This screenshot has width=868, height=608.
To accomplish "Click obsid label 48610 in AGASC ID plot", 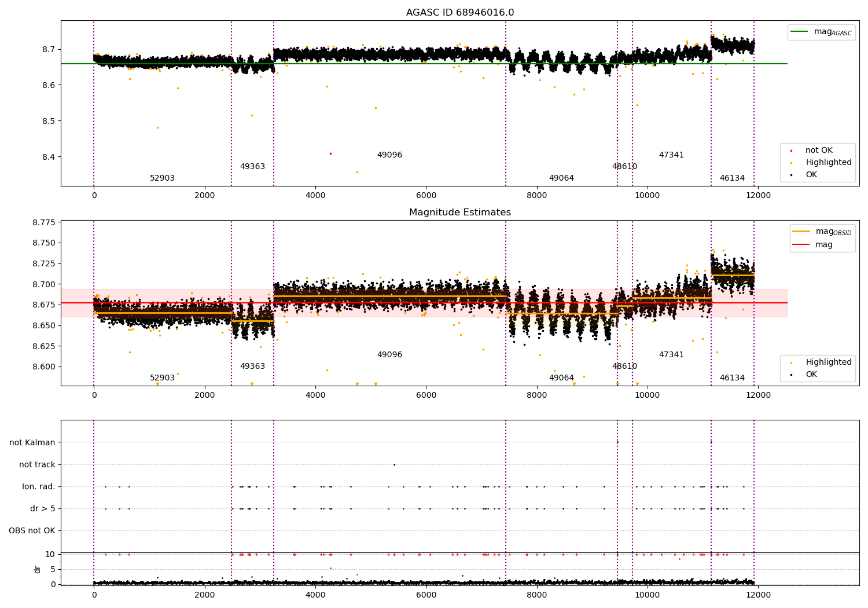I will point(624,167).
